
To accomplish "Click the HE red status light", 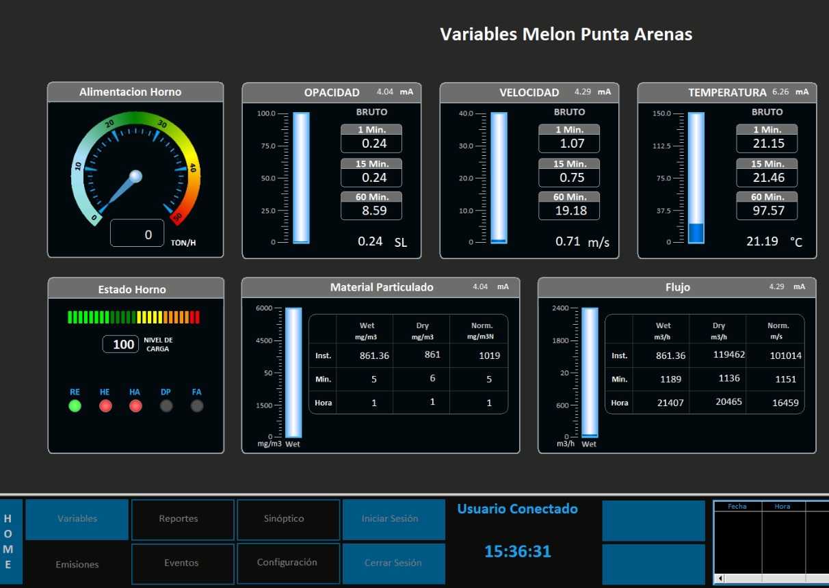I will (x=105, y=405).
